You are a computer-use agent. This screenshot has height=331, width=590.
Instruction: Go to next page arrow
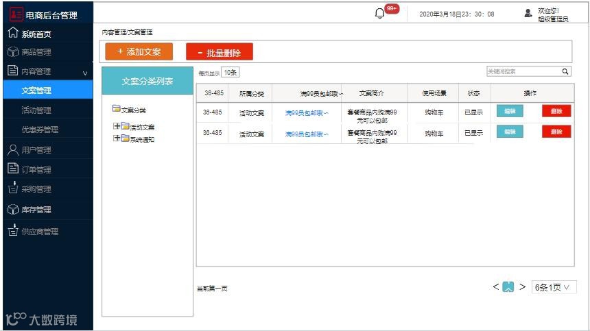[x=522, y=286]
